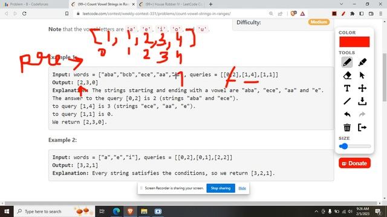Bookmark this page

[67, 13]
